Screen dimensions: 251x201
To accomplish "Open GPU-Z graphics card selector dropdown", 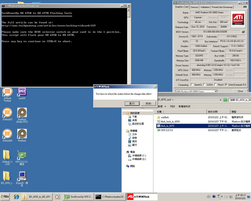I will coord(216,91).
